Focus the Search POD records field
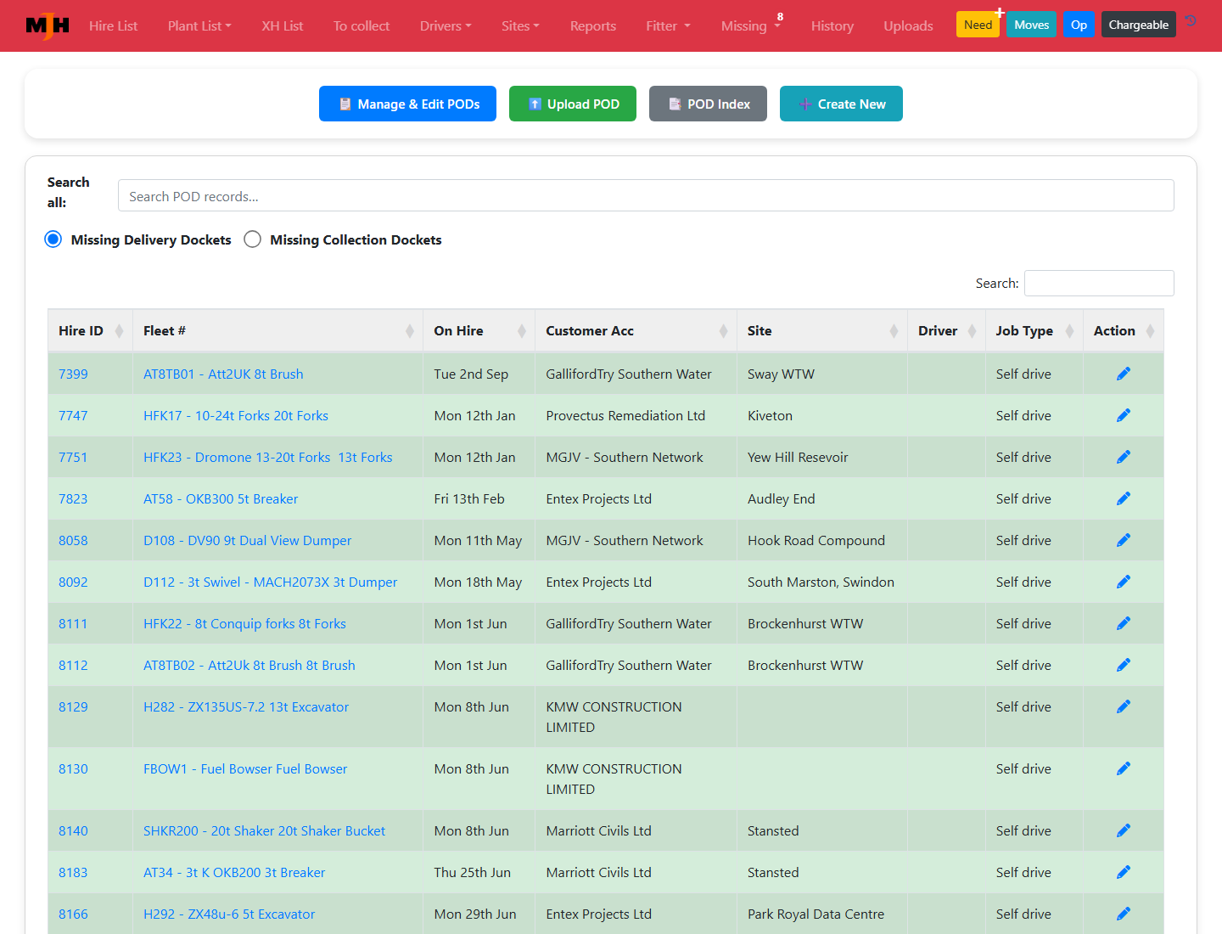The width and height of the screenshot is (1222, 934). (x=646, y=195)
